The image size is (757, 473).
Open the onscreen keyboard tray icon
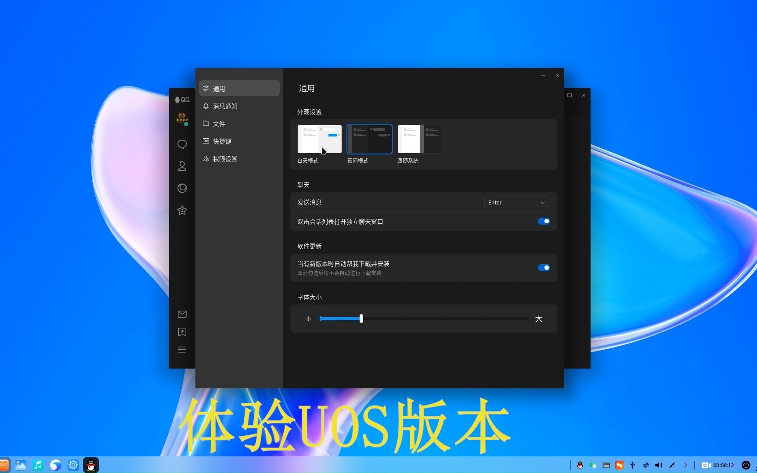tap(606, 465)
